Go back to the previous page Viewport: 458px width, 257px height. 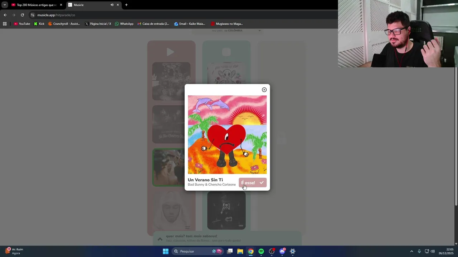5,15
